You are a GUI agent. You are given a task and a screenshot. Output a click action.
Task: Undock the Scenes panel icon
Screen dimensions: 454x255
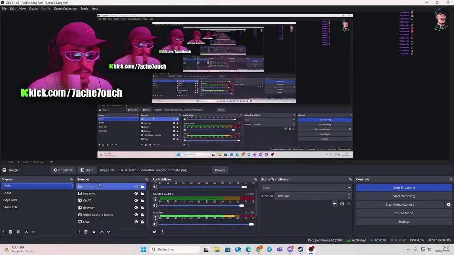point(71,179)
